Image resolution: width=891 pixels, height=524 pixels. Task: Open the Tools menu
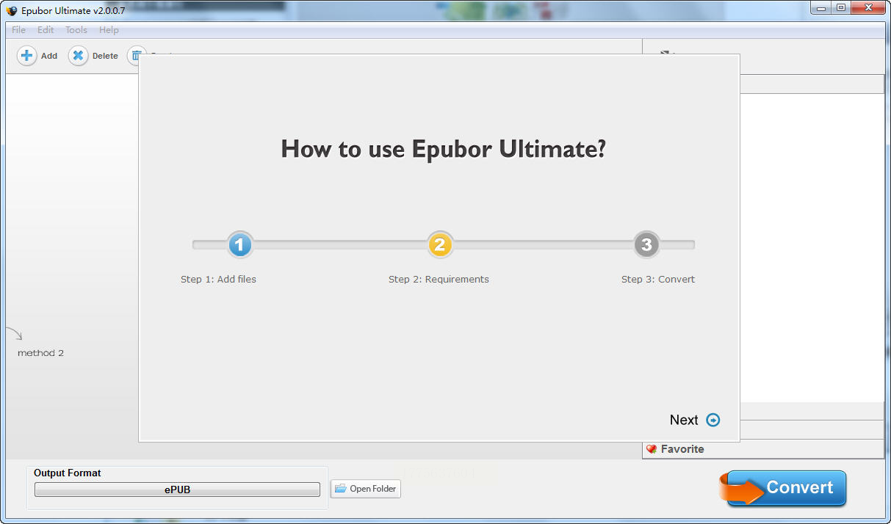[x=76, y=30]
